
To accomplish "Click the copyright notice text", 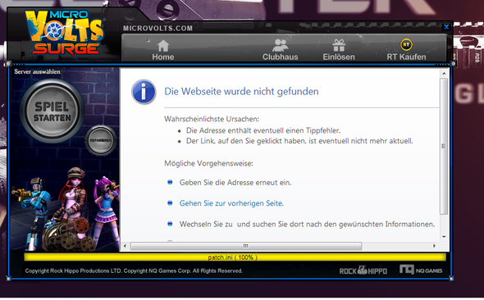I will click(134, 270).
